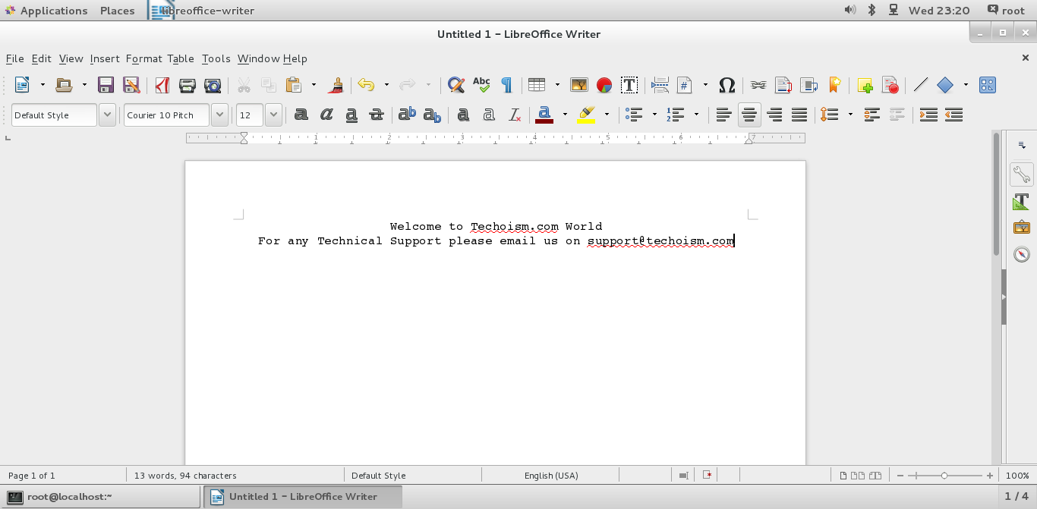The image size is (1037, 509).
Task: Insert an endnote from the toolbar
Action: tap(808, 85)
